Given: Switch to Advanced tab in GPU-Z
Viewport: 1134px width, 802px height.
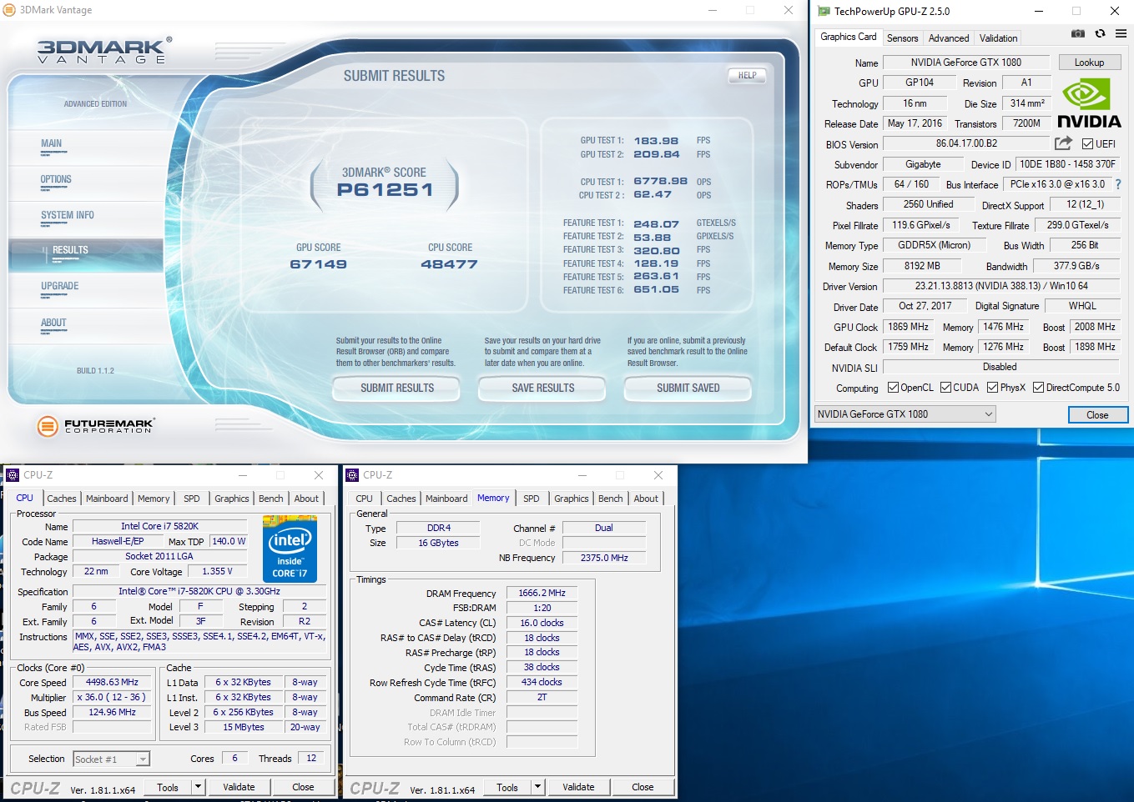Looking at the screenshot, I should pos(949,38).
